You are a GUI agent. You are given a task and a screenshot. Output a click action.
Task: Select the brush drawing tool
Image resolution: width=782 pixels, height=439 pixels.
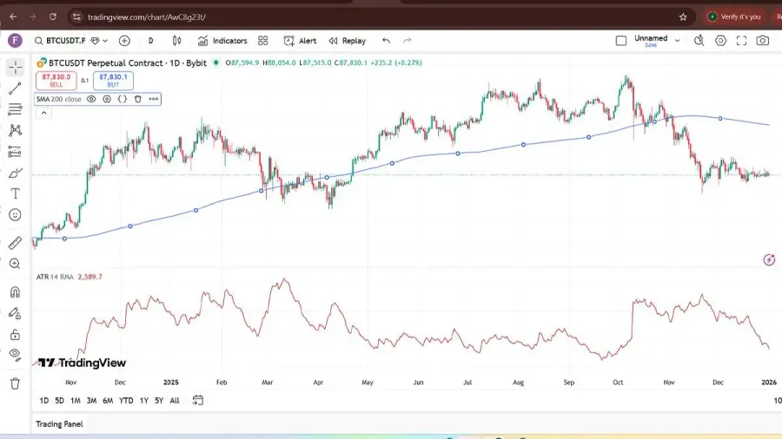click(16, 173)
